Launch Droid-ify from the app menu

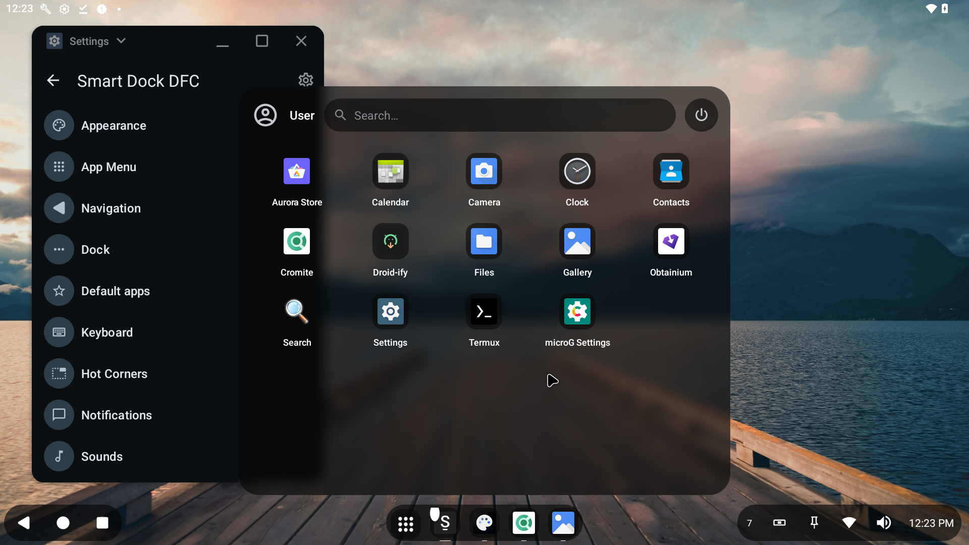click(390, 242)
